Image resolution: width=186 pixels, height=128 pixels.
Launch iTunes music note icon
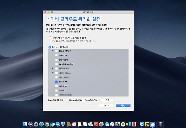tap(112, 124)
